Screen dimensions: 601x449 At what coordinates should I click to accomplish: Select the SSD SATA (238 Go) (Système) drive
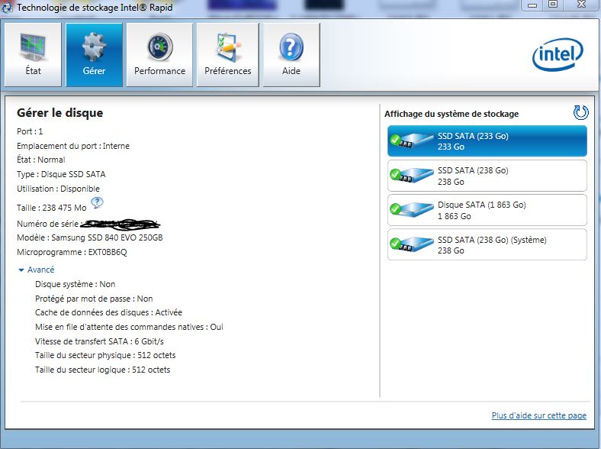[487, 245]
